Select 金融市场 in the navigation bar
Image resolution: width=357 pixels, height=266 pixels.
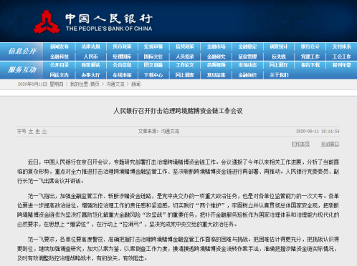[216, 46]
